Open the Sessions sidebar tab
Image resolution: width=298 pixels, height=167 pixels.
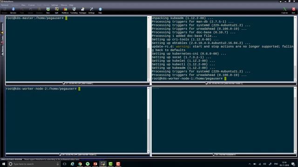[x=2, y=28]
